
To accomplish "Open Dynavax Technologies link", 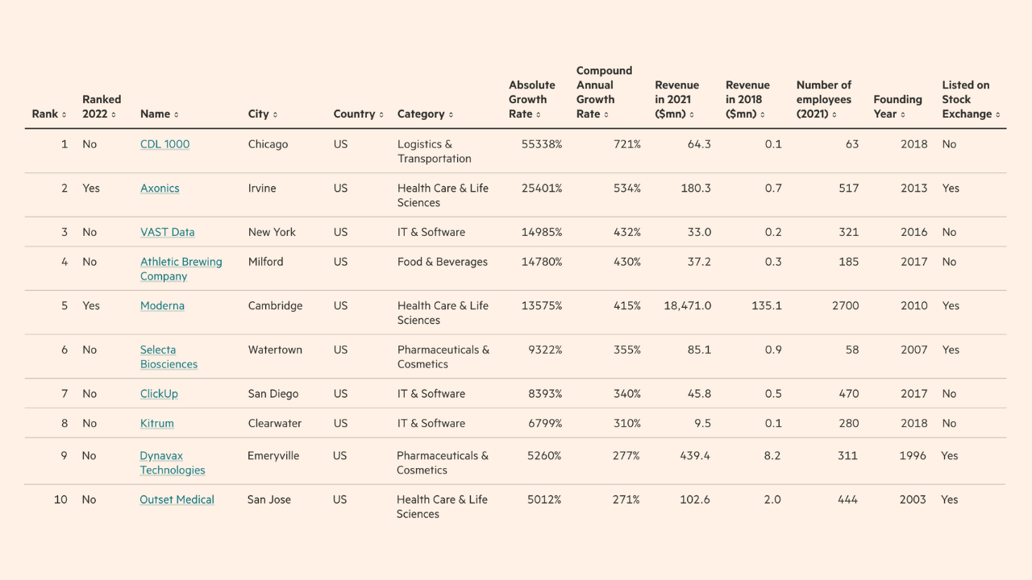I will [173, 463].
